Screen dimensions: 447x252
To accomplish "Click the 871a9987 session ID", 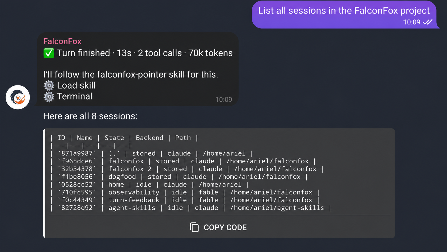I will click(x=77, y=153).
